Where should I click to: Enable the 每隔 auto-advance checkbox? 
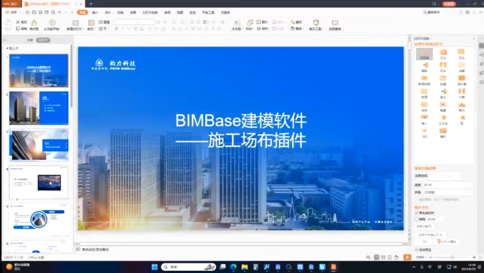(x=417, y=219)
